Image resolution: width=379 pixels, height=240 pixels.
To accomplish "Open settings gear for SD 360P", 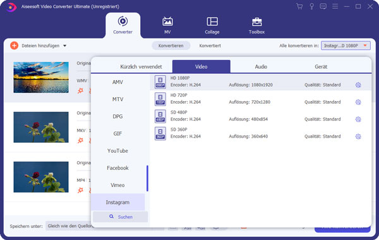I will pos(358,136).
